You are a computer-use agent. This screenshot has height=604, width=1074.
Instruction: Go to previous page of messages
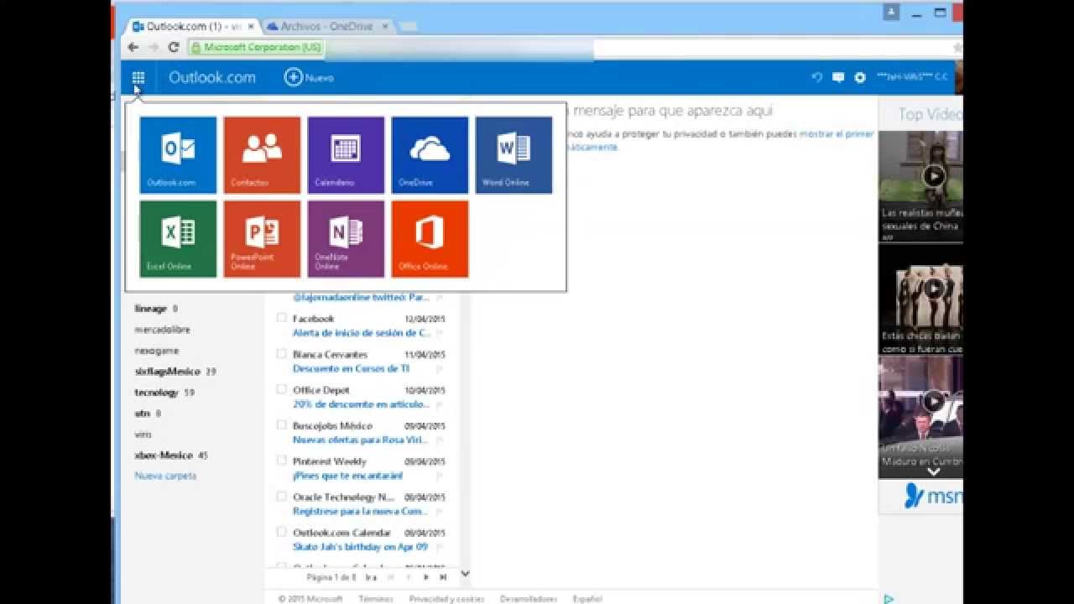[409, 577]
